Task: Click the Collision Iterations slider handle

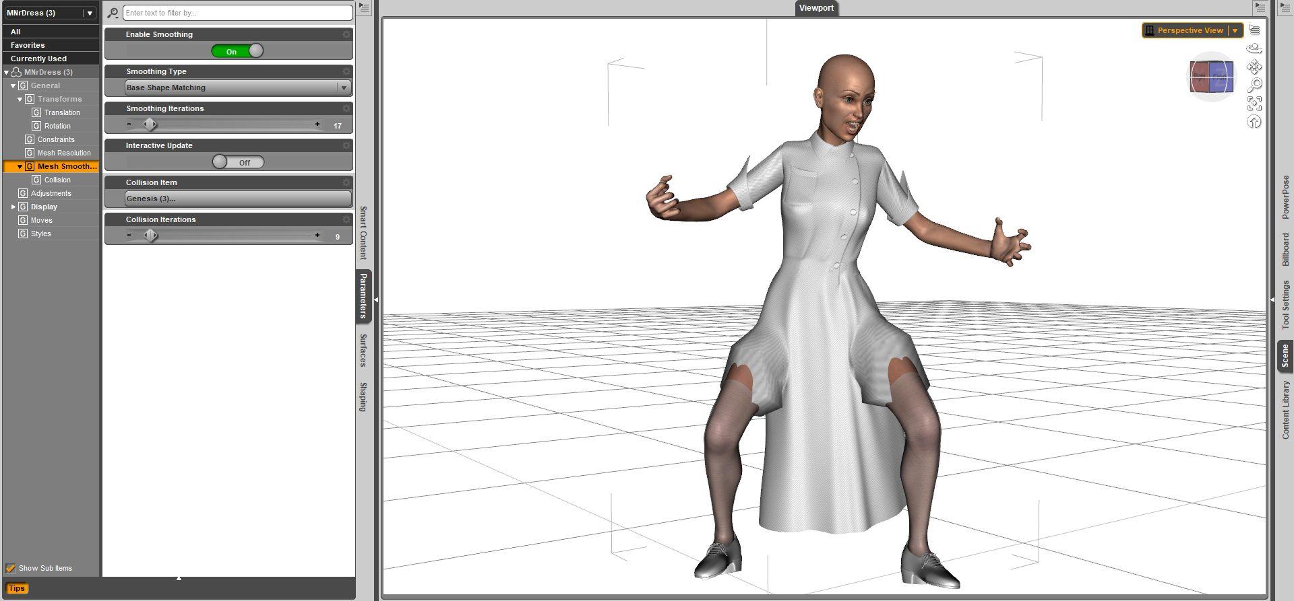Action: click(x=151, y=236)
